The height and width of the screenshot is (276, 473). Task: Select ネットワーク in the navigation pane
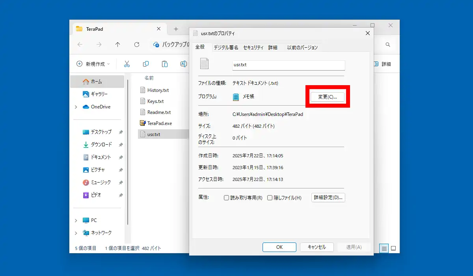(x=97, y=233)
